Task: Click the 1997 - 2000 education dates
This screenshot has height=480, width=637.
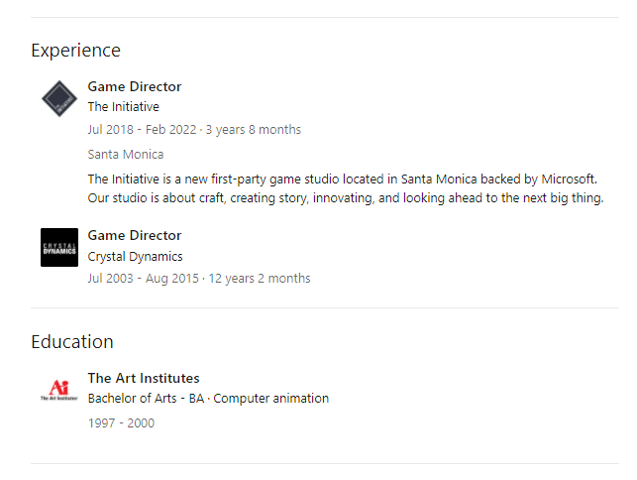Action: pos(121,423)
